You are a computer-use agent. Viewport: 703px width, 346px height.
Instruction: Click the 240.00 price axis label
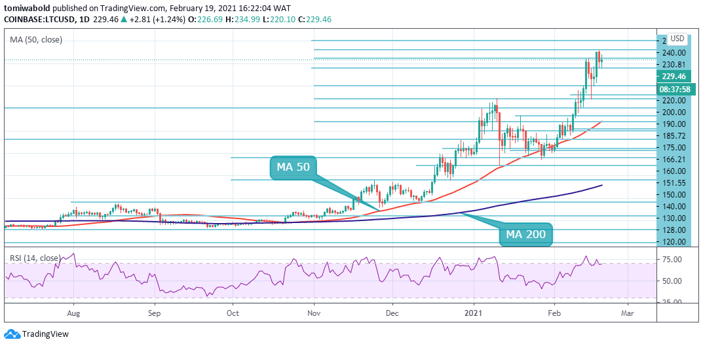(674, 53)
